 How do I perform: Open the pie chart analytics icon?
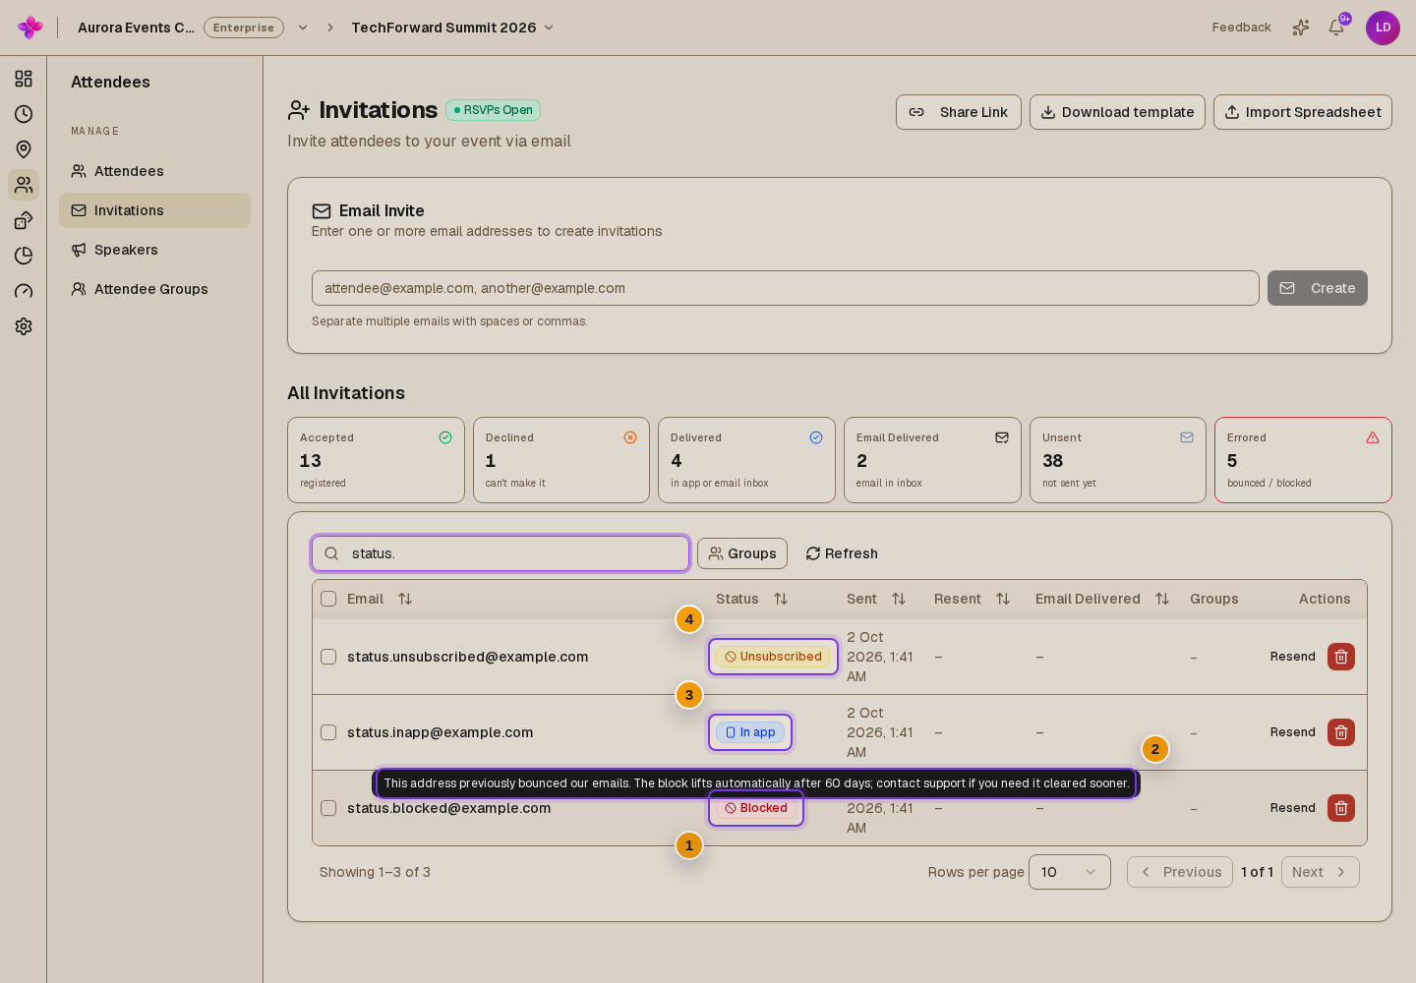point(24,256)
